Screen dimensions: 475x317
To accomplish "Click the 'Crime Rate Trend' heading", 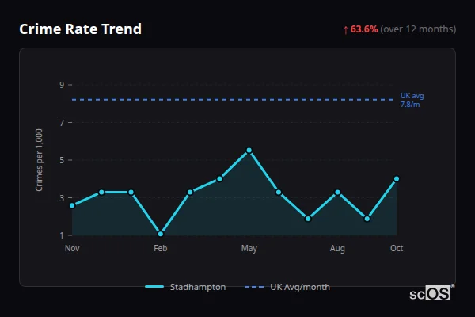I will (80, 29).
